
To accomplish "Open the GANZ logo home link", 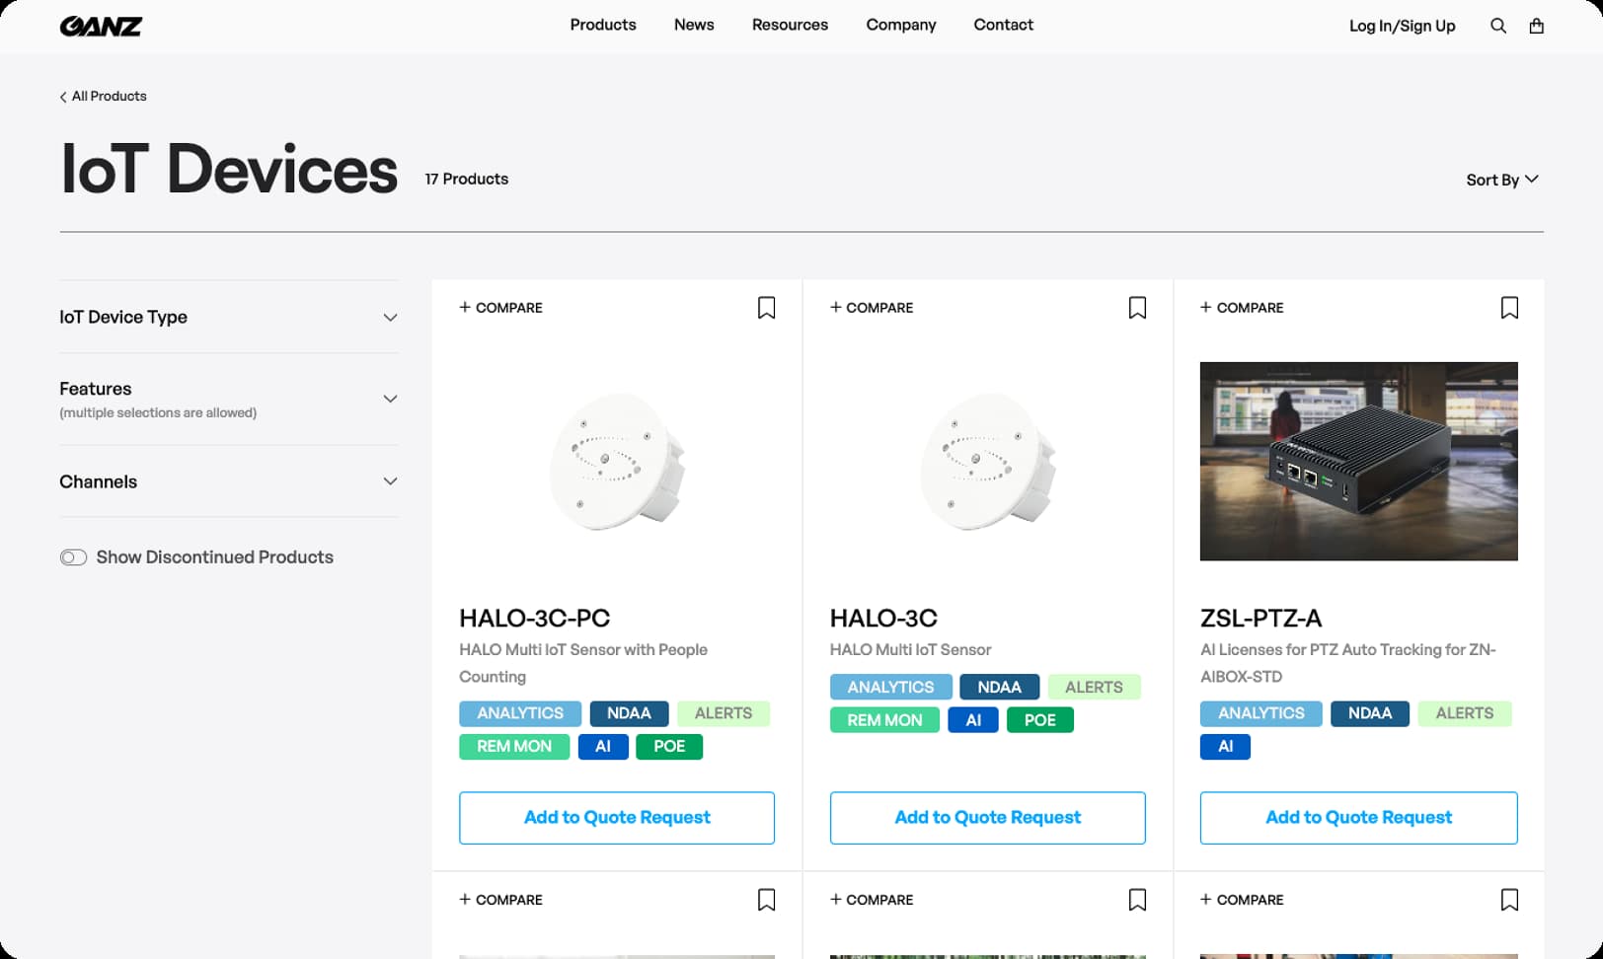I will click(x=101, y=26).
